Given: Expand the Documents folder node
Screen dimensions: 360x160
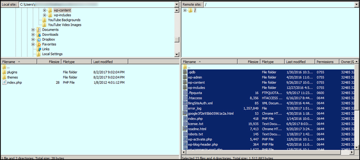Looking at the screenshot, I should point(33,30).
